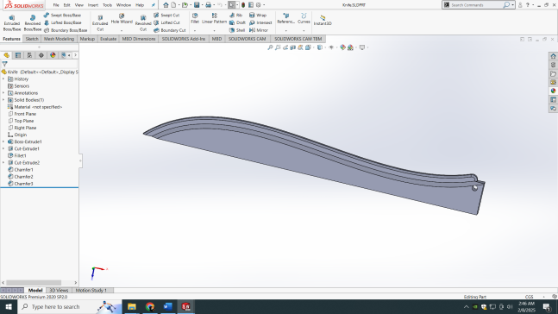Open the File menu

point(56,5)
